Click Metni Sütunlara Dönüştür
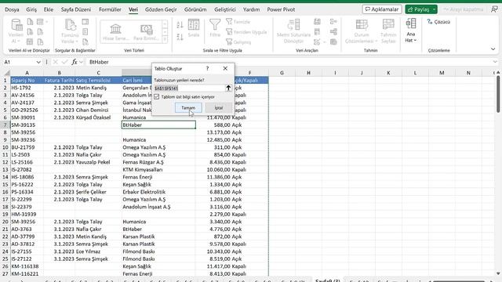502x282 pixels. pos(293,31)
